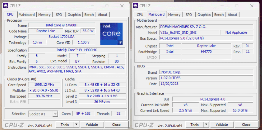Click the Core VID value 1.100 V
This screenshot has width=262, height=130.
[x=84, y=42]
